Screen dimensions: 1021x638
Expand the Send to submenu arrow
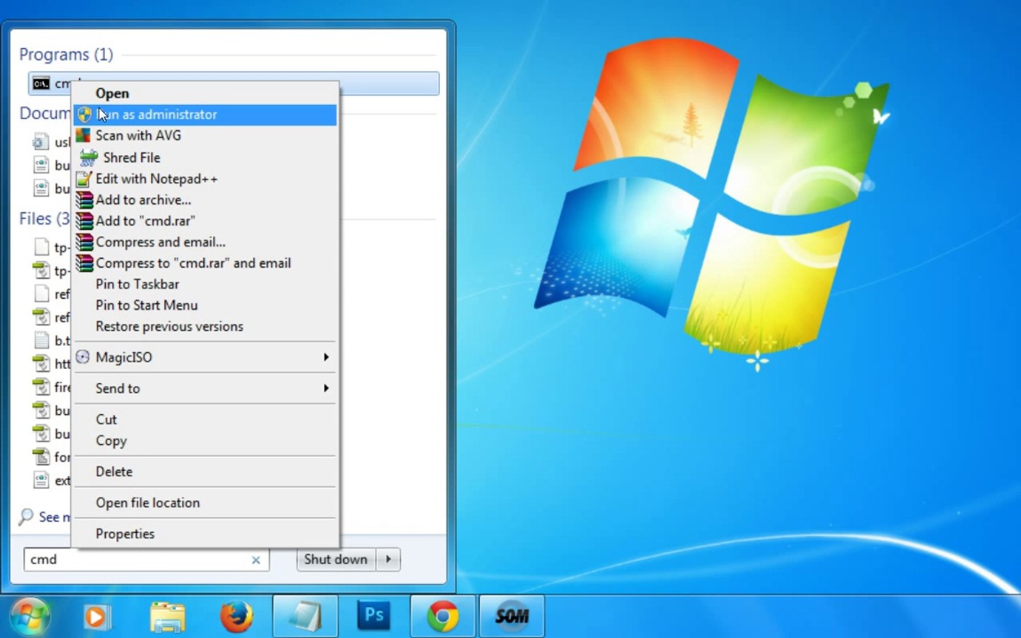pos(326,388)
